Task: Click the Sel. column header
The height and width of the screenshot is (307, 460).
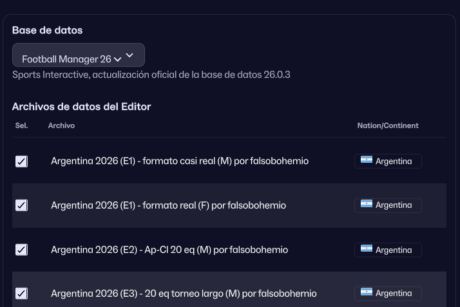Action: point(21,126)
